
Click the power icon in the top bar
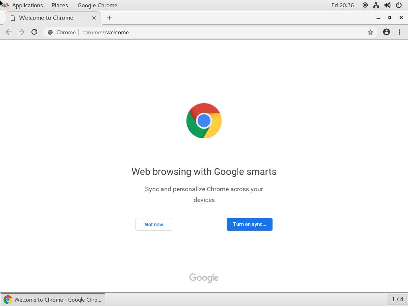click(x=399, y=5)
